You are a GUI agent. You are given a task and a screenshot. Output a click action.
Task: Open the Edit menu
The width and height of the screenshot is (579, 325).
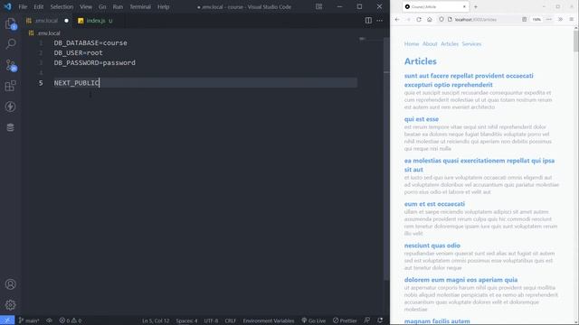38,6
